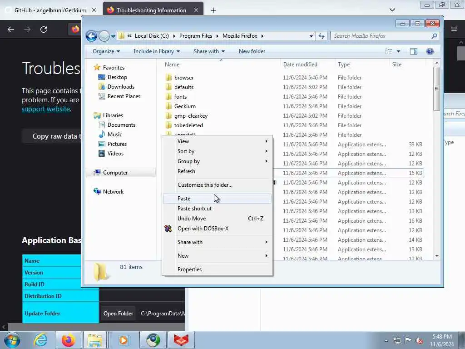The image size is (465, 349).
Task: Open the Share with toolbar dropdown
Action: coord(209,51)
